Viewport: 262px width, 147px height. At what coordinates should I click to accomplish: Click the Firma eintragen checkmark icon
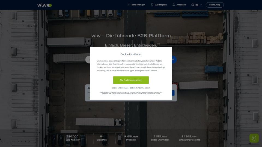128,5
